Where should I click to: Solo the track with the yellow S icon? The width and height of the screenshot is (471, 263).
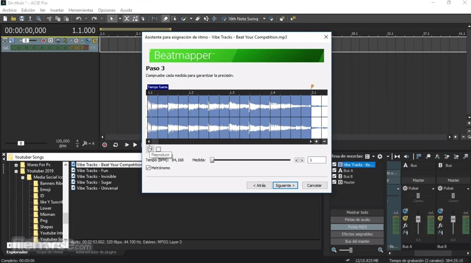coord(95,40)
